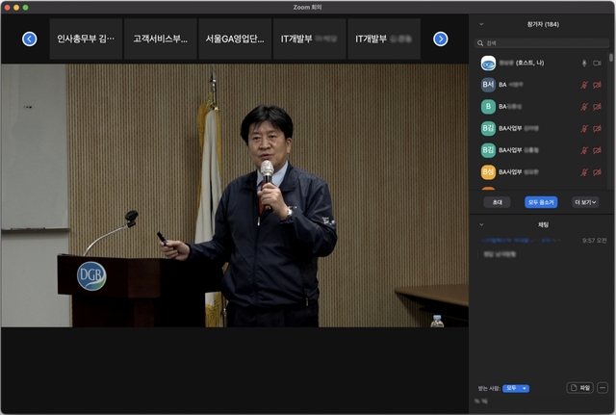Image resolution: width=616 pixels, height=415 pixels.
Task: Open the 받는 사람 recipient dropdown
Action: pyautogui.click(x=516, y=388)
